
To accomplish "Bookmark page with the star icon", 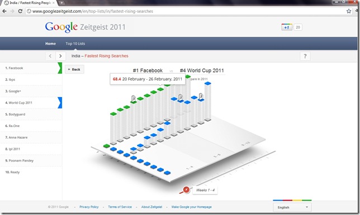I will pos(349,11).
